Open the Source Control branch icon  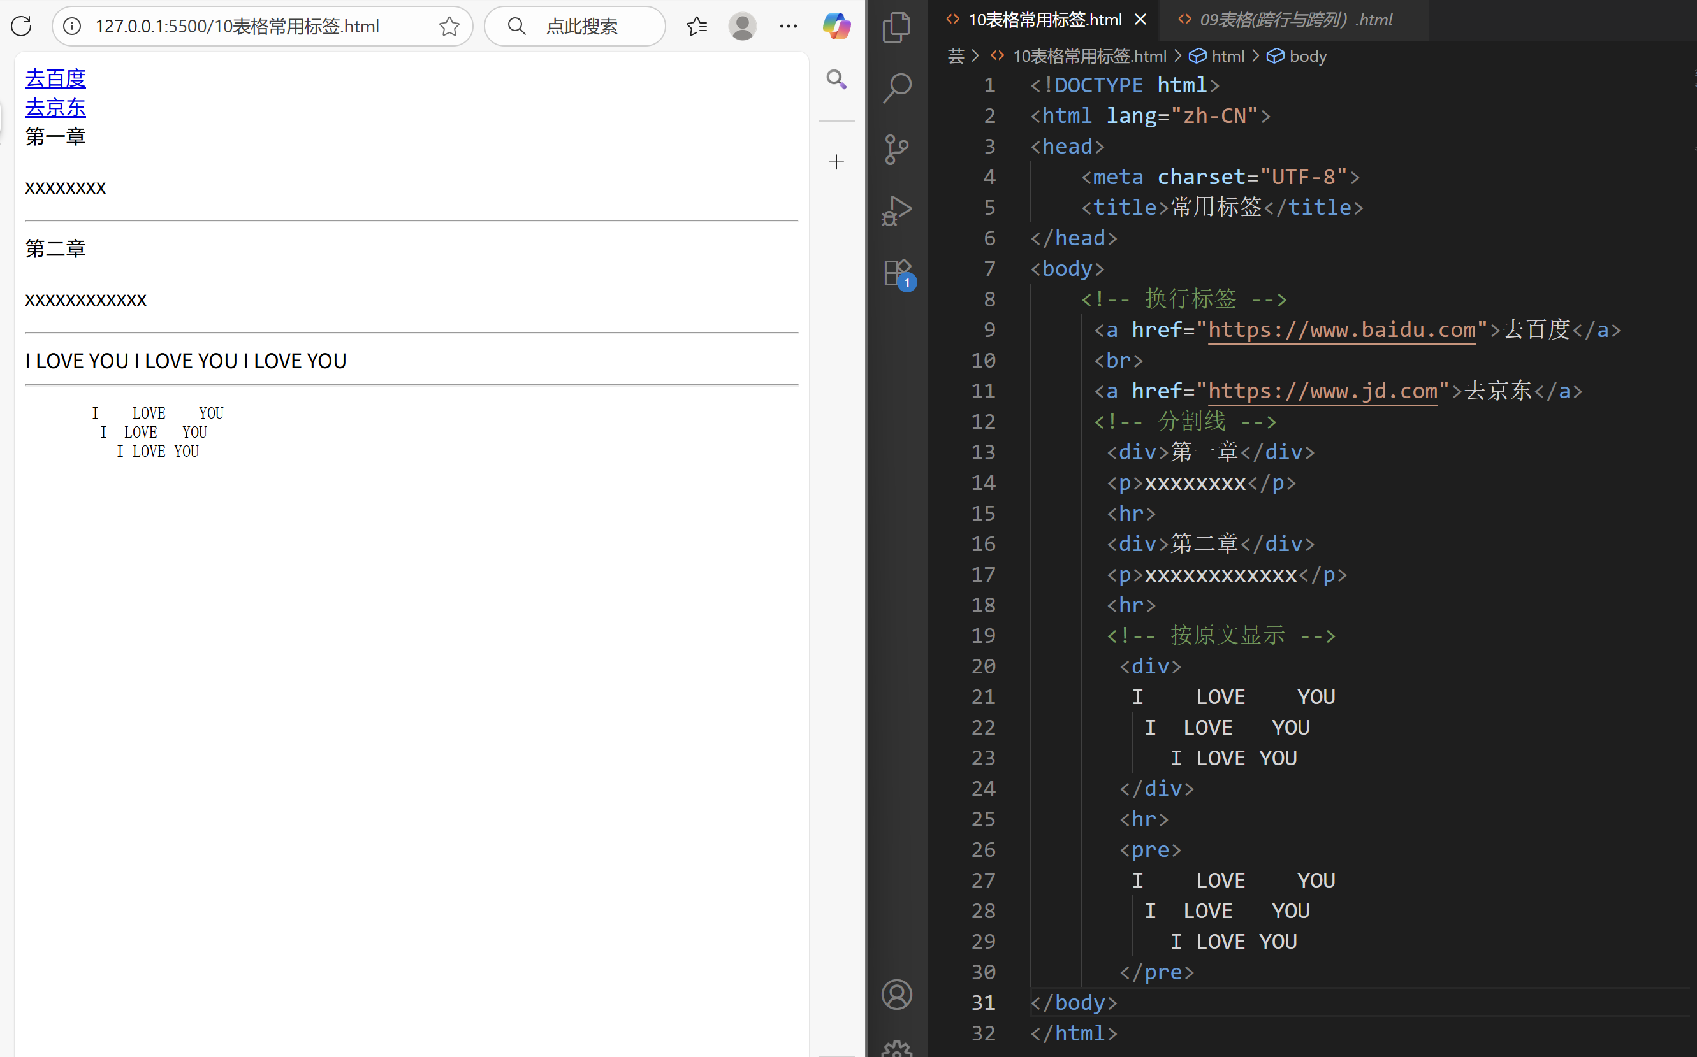tap(896, 150)
